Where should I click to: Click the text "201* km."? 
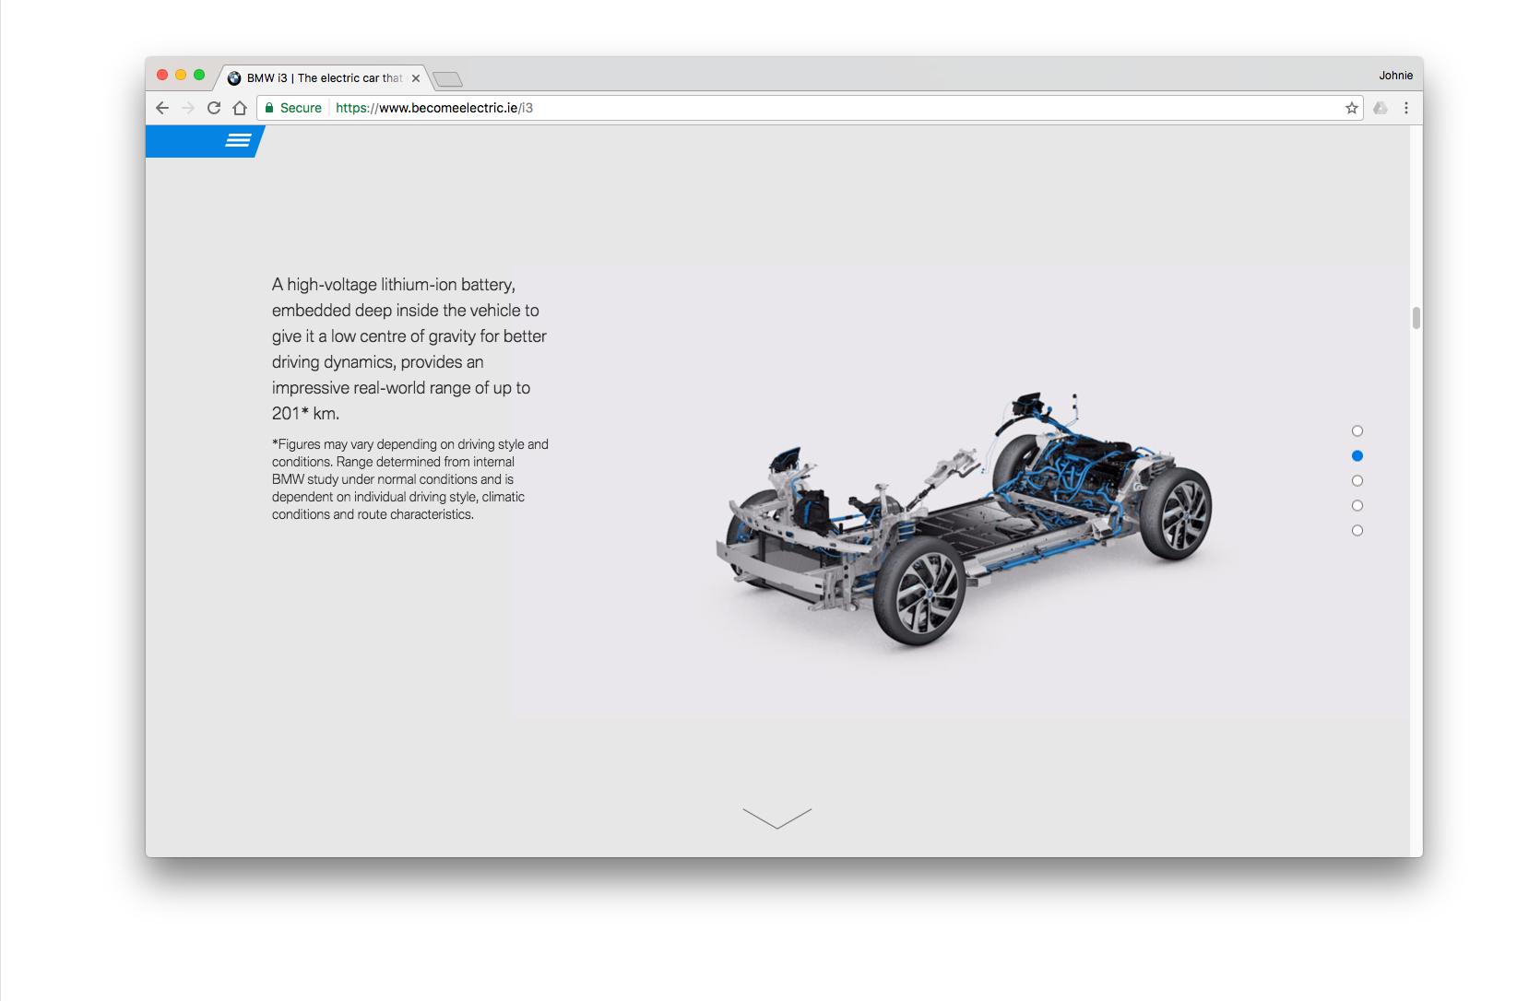point(305,414)
